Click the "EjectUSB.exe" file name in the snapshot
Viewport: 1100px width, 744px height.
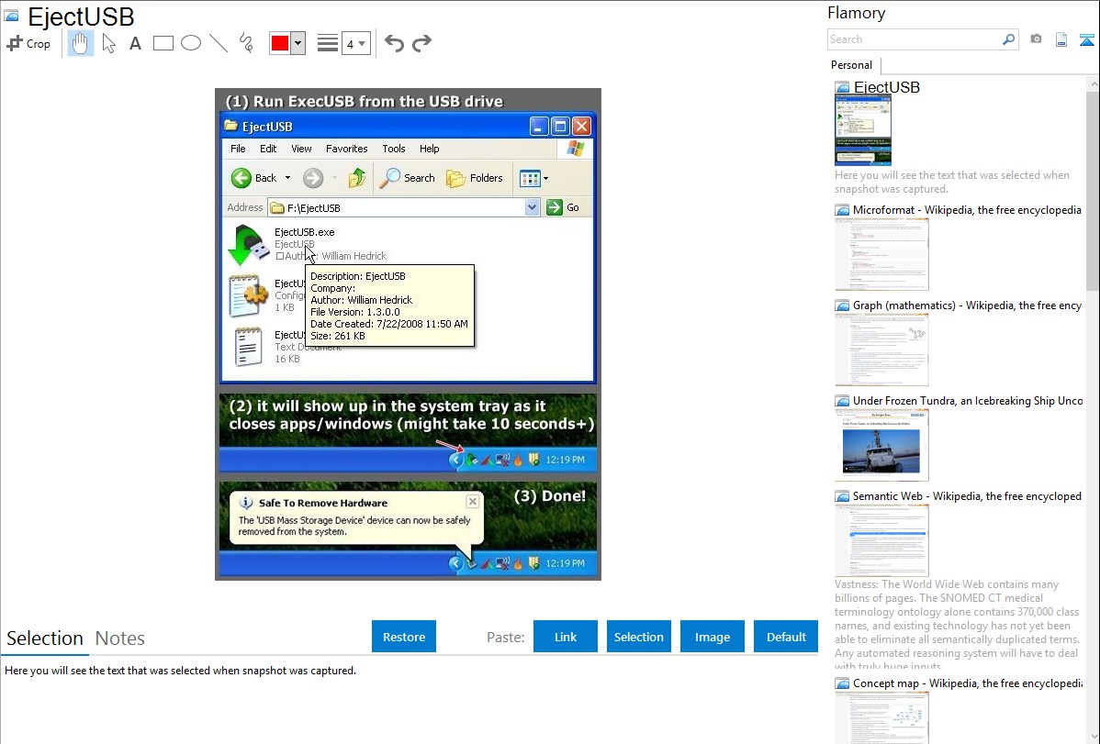305,232
